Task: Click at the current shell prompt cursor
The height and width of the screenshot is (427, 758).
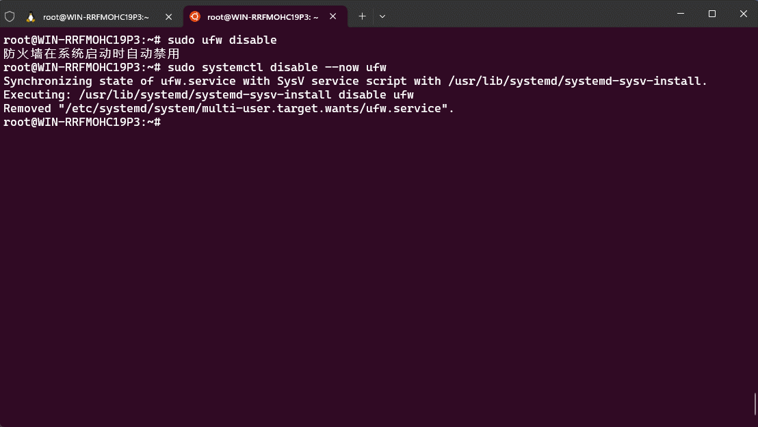Action: coord(166,122)
